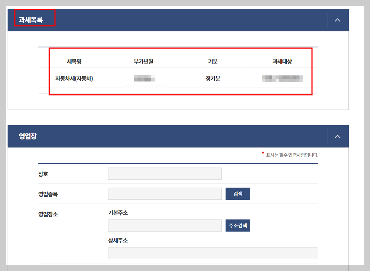Click the 영업장 section title bar

tap(27, 136)
